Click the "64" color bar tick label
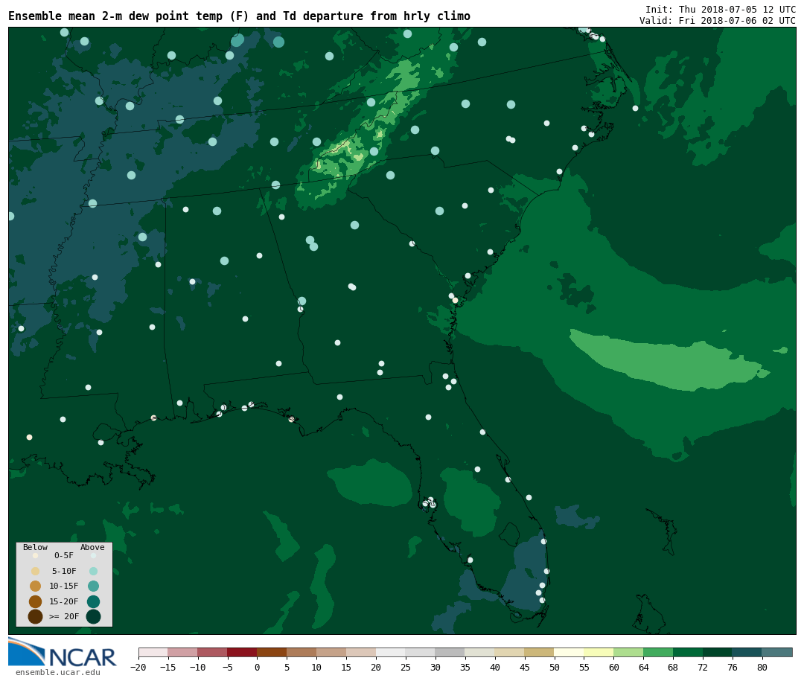Image resolution: width=804 pixels, height=681 pixels. tap(643, 668)
